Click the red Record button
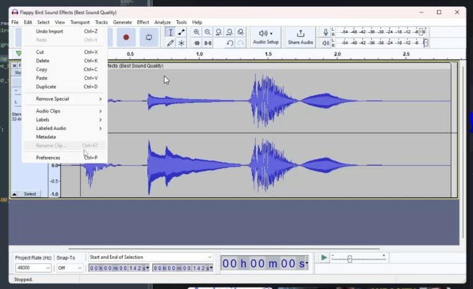 point(126,37)
